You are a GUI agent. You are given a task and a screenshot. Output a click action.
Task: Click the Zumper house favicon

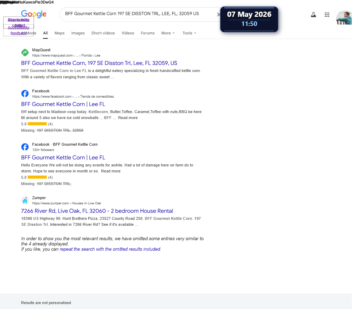(x=25, y=200)
